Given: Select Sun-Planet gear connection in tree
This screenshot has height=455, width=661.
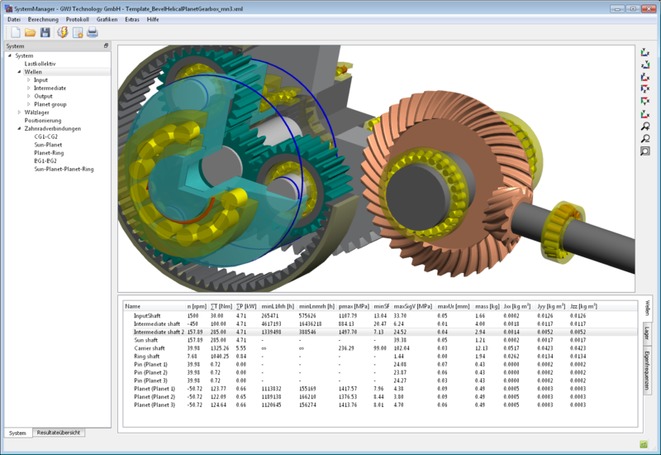Looking at the screenshot, I should coord(50,145).
